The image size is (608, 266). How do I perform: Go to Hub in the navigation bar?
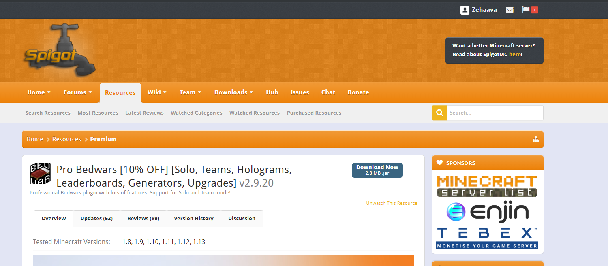(x=272, y=92)
